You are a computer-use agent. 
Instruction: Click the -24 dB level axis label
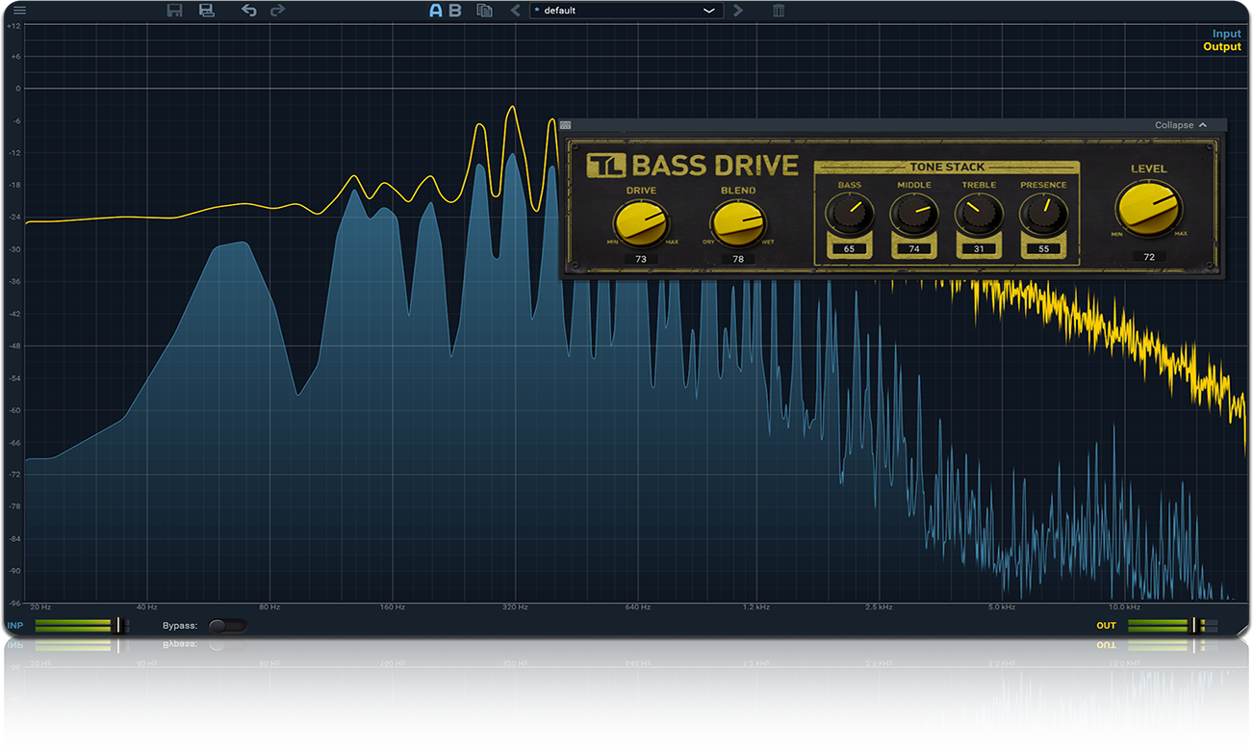click(15, 217)
